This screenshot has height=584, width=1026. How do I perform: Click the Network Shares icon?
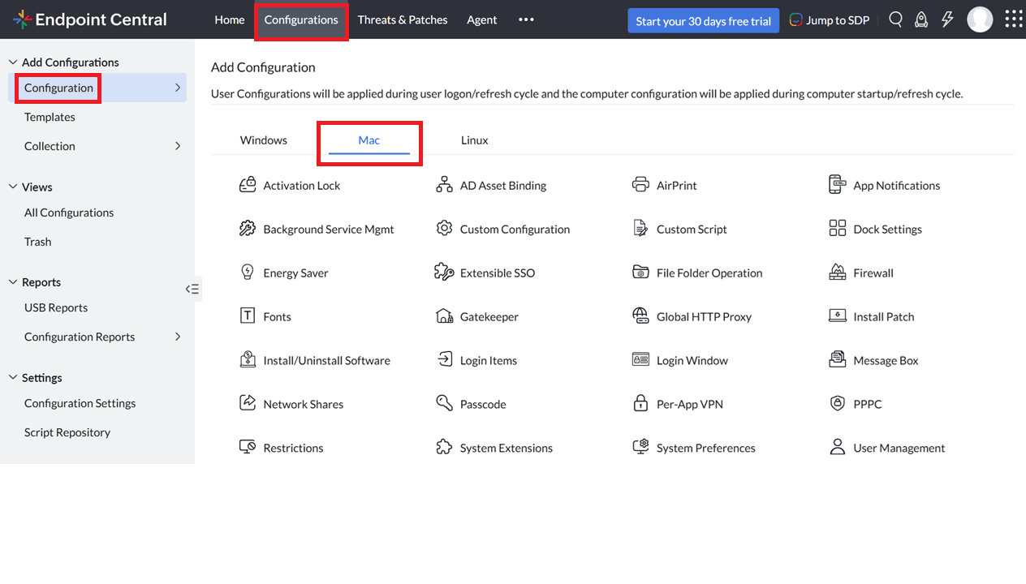click(x=248, y=404)
